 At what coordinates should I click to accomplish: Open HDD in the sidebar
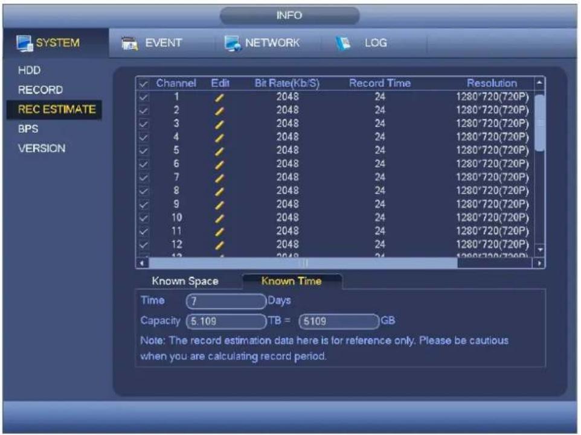pos(29,71)
